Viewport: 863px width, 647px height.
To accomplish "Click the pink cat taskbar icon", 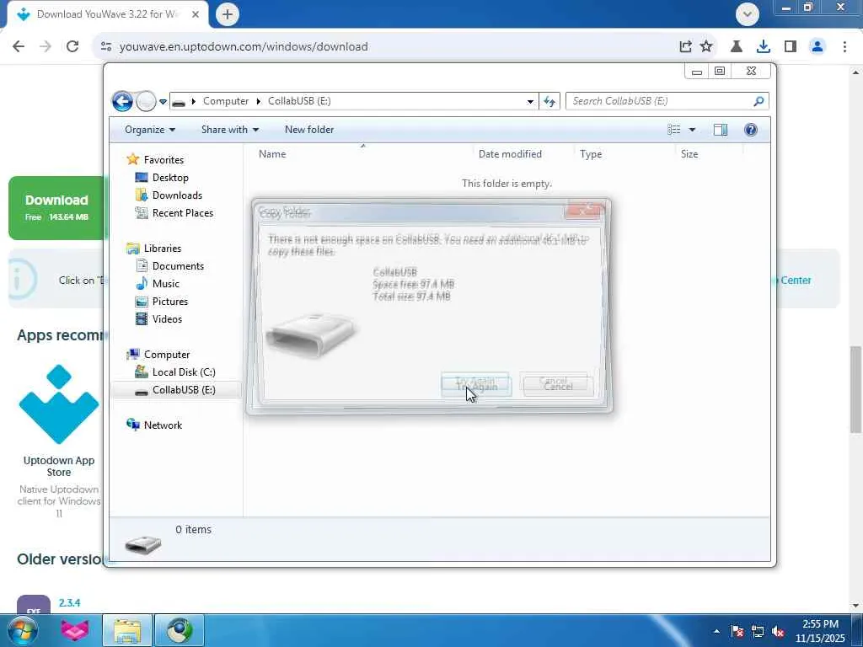I will 75,630.
